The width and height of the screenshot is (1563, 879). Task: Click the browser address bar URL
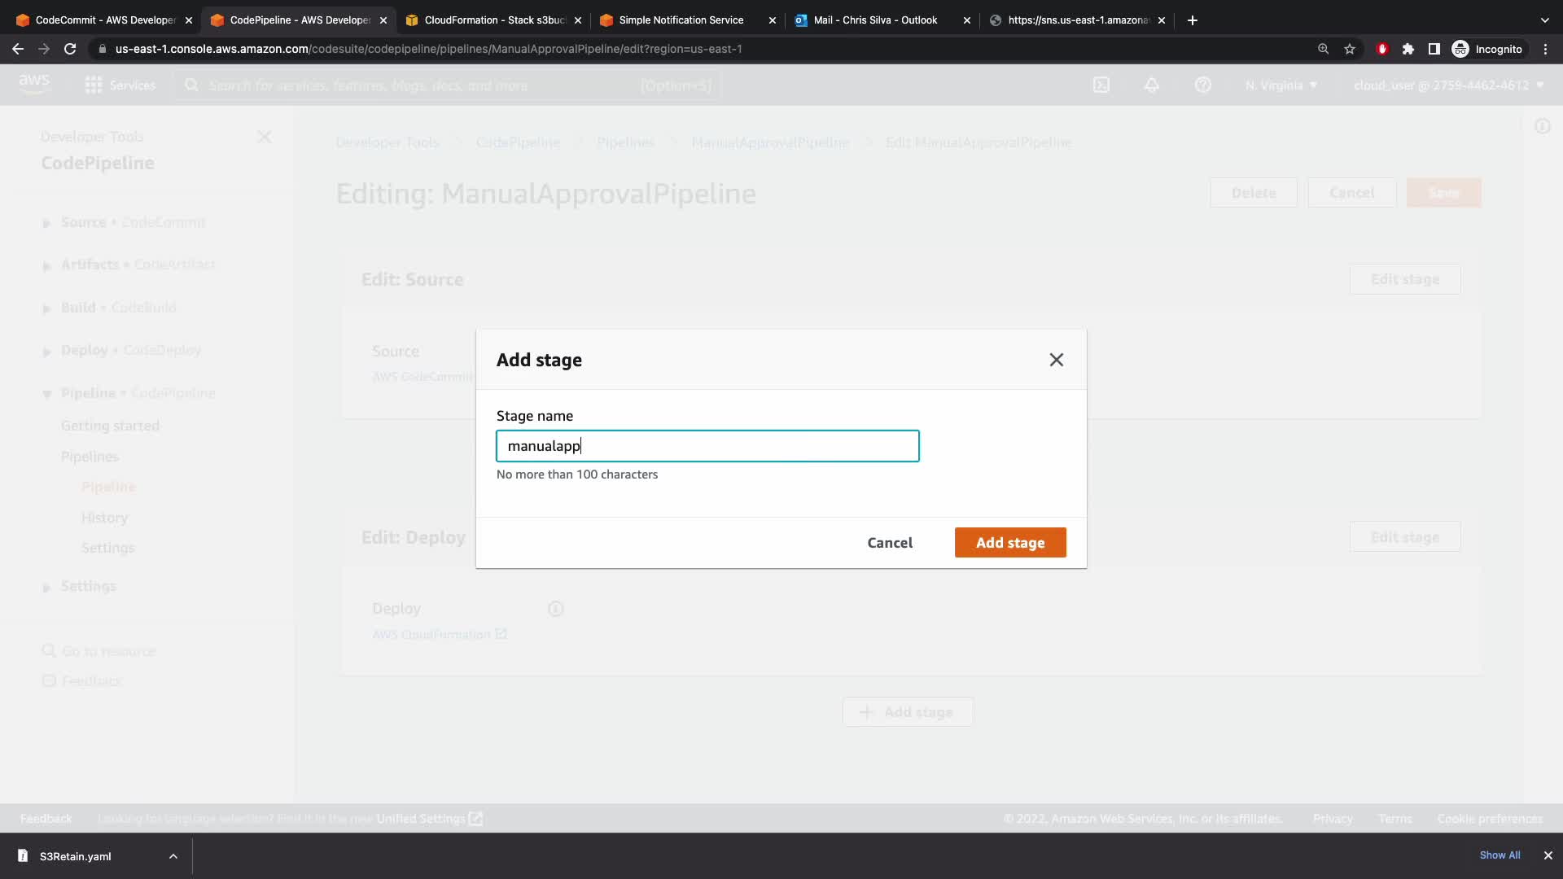(x=428, y=49)
